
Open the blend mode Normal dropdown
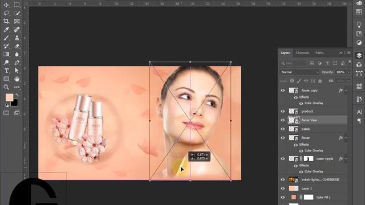(x=299, y=72)
